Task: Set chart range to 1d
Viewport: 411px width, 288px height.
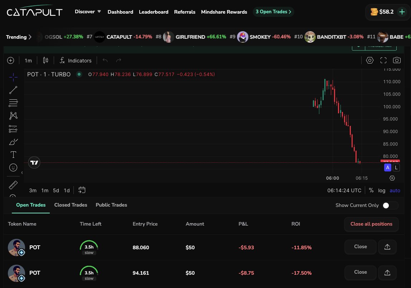Action: pyautogui.click(x=67, y=190)
